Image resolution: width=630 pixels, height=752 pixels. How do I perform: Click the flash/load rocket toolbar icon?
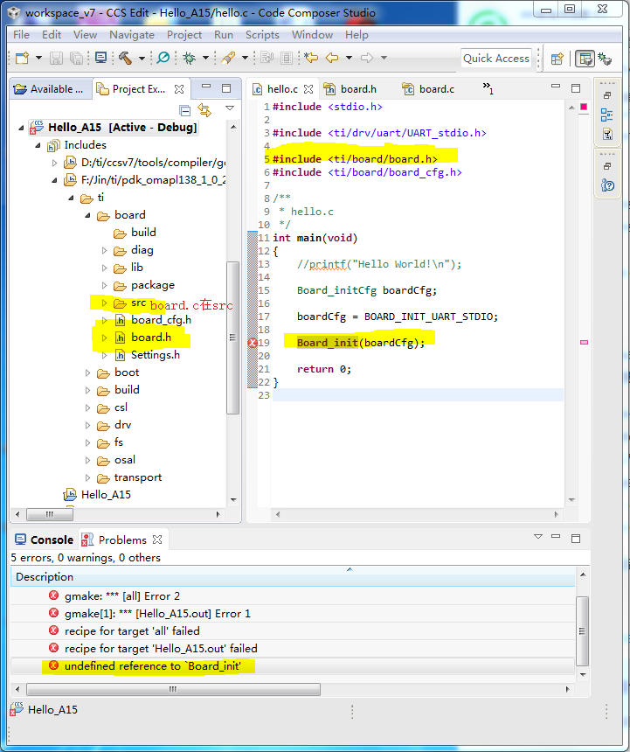pyautogui.click(x=228, y=58)
